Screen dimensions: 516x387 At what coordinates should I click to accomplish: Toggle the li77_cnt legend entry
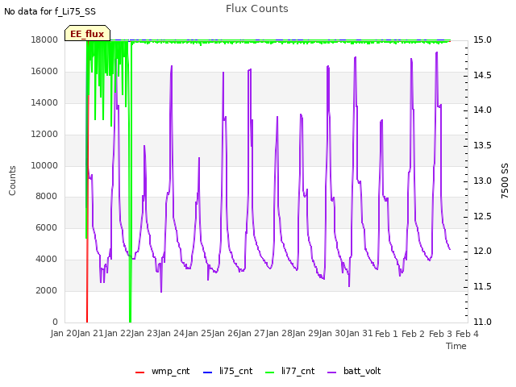tap(289, 371)
